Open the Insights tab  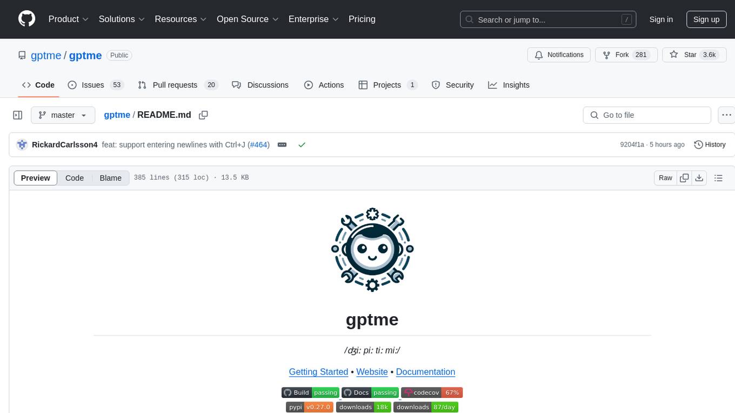pyautogui.click(x=509, y=85)
